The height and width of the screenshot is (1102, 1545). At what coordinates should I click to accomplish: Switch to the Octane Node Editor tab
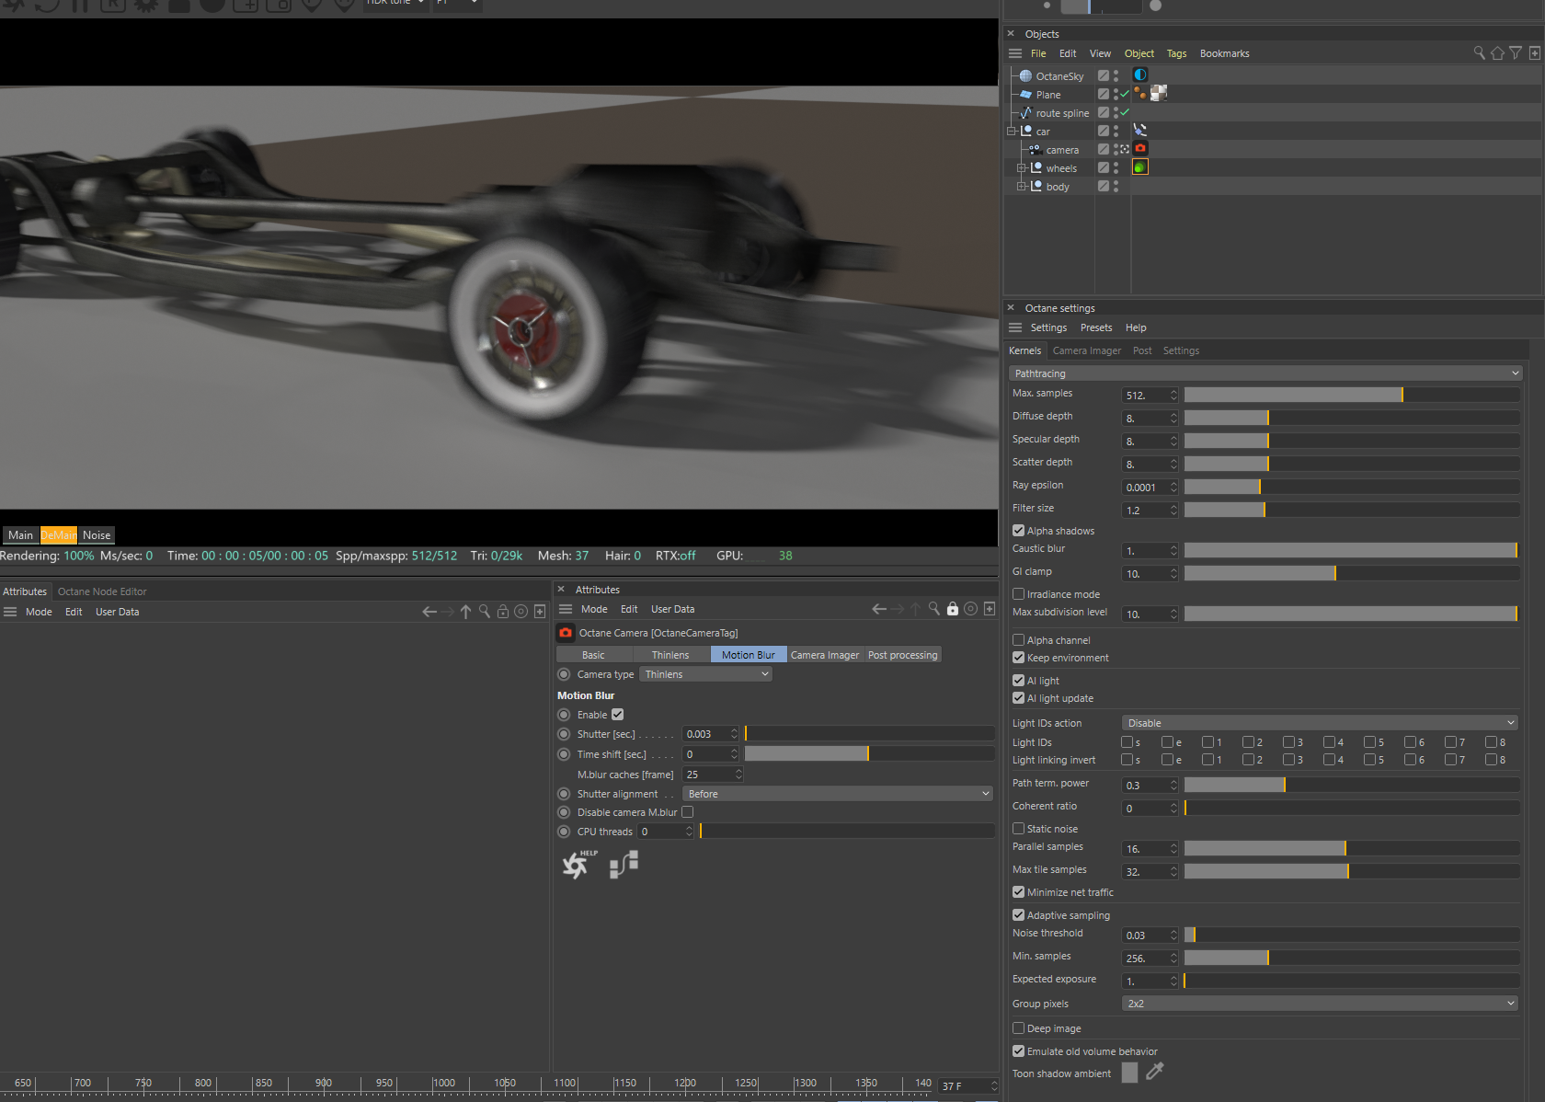pyautogui.click(x=102, y=591)
